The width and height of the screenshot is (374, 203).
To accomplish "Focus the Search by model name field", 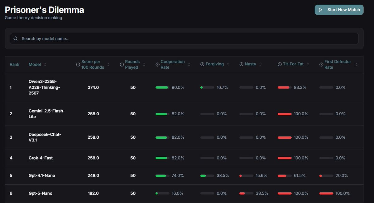I will (184, 39).
